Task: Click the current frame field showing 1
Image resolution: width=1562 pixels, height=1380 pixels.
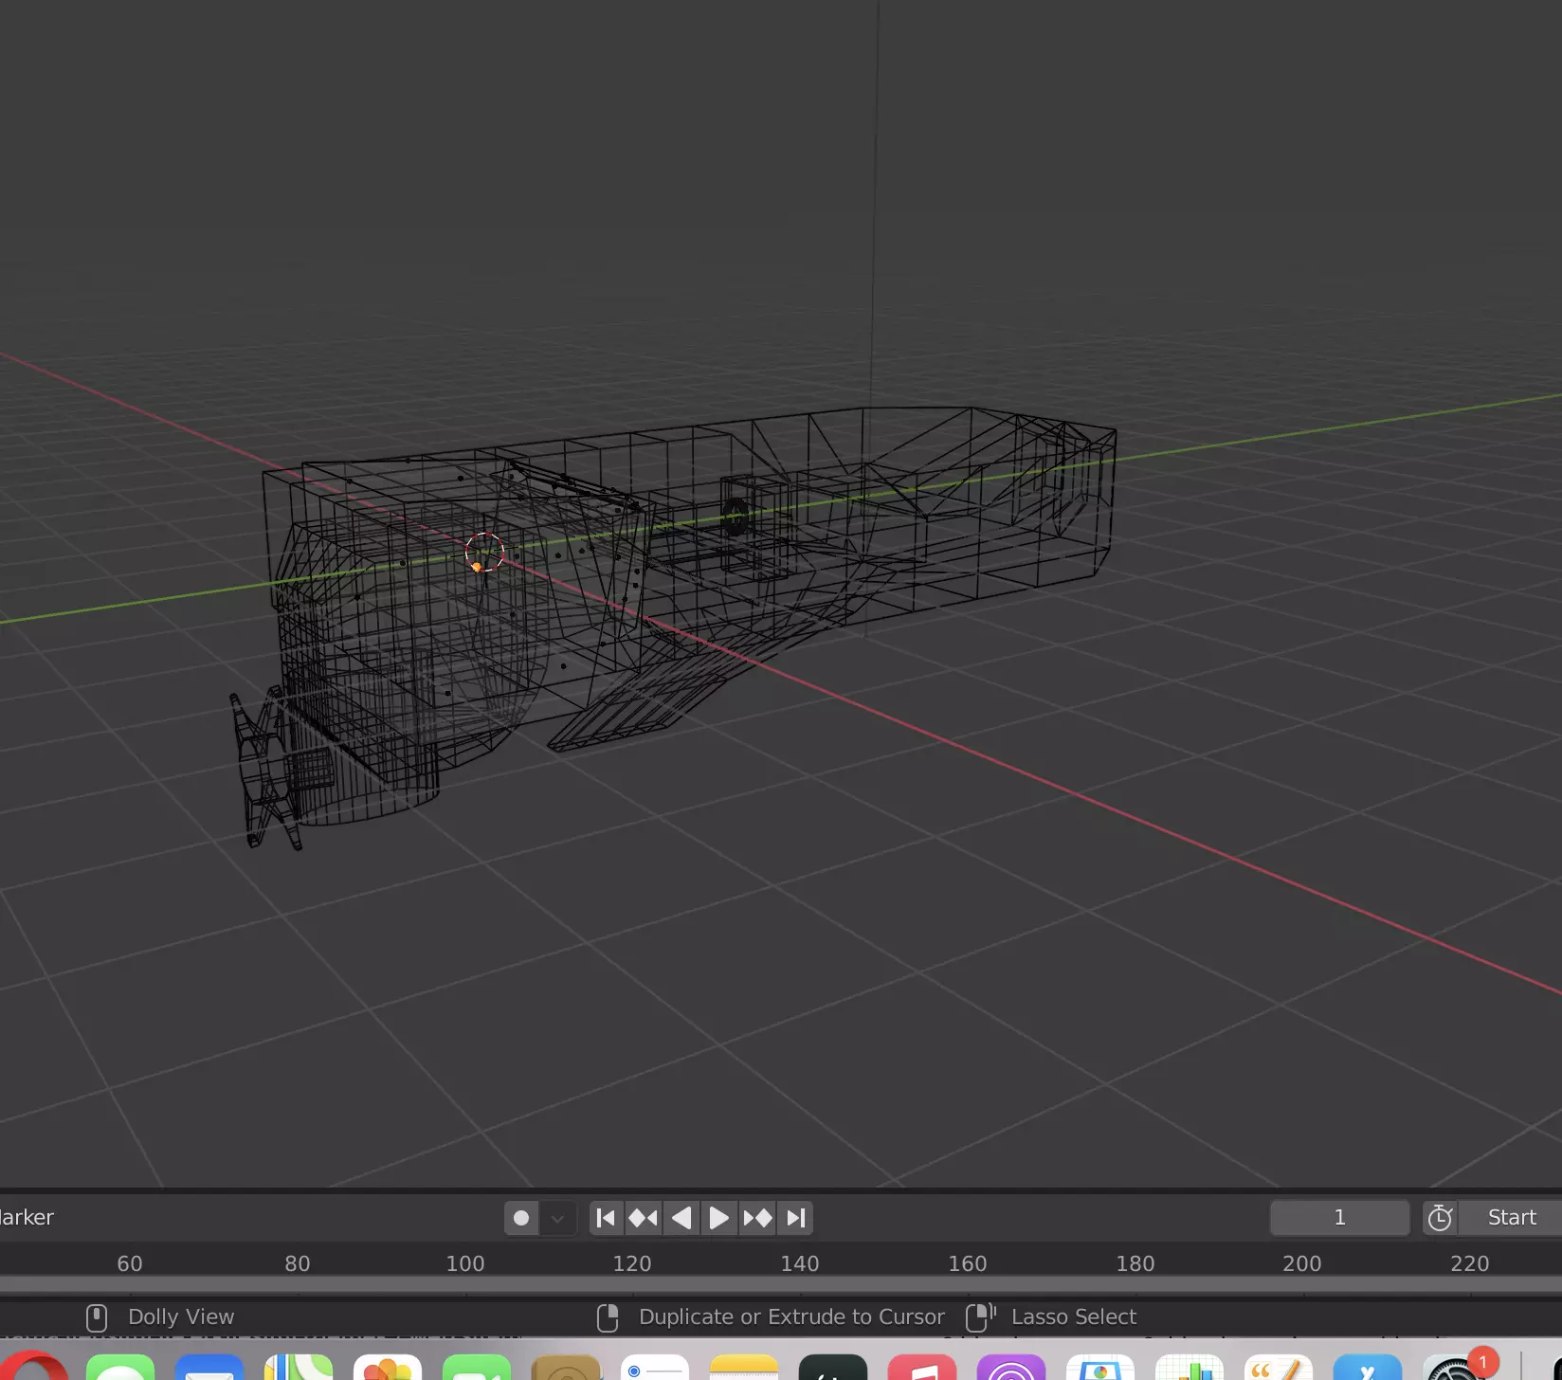Action: click(1339, 1218)
